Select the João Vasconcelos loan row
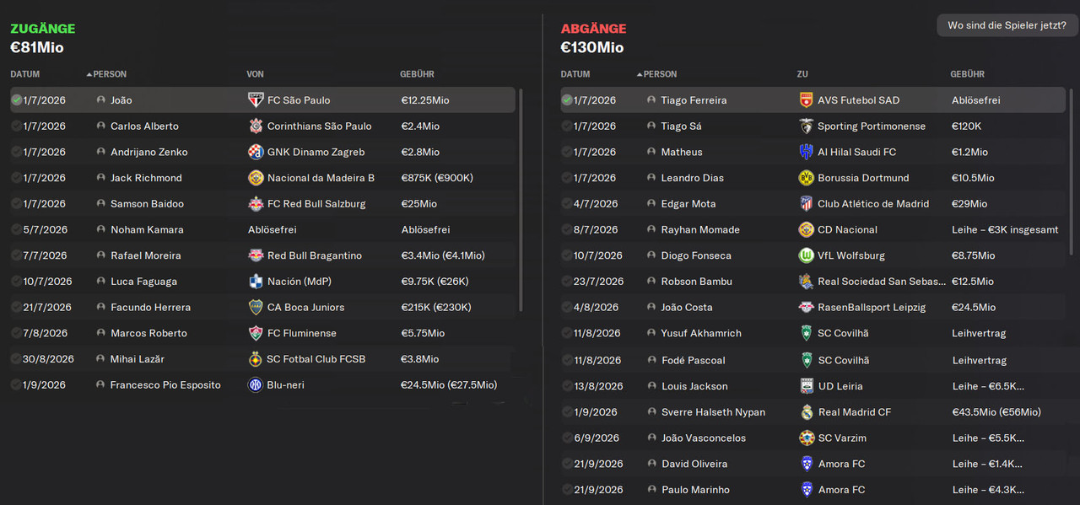 click(813, 438)
